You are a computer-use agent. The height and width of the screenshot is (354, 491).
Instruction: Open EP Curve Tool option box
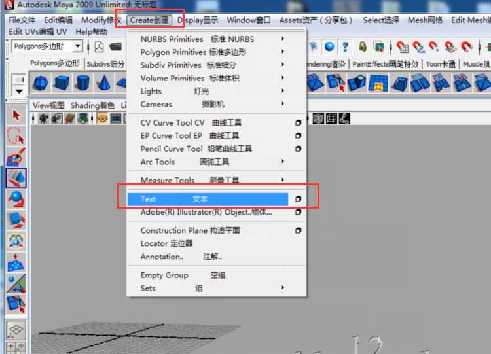[x=298, y=135]
